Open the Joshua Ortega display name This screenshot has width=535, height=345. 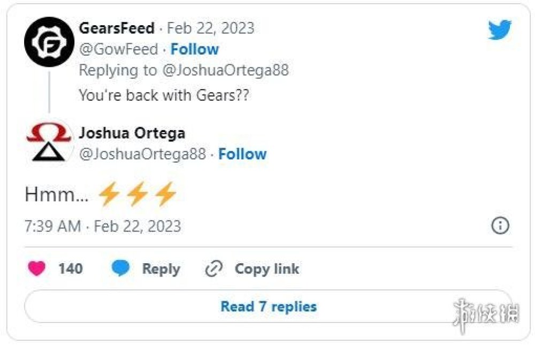132,133
